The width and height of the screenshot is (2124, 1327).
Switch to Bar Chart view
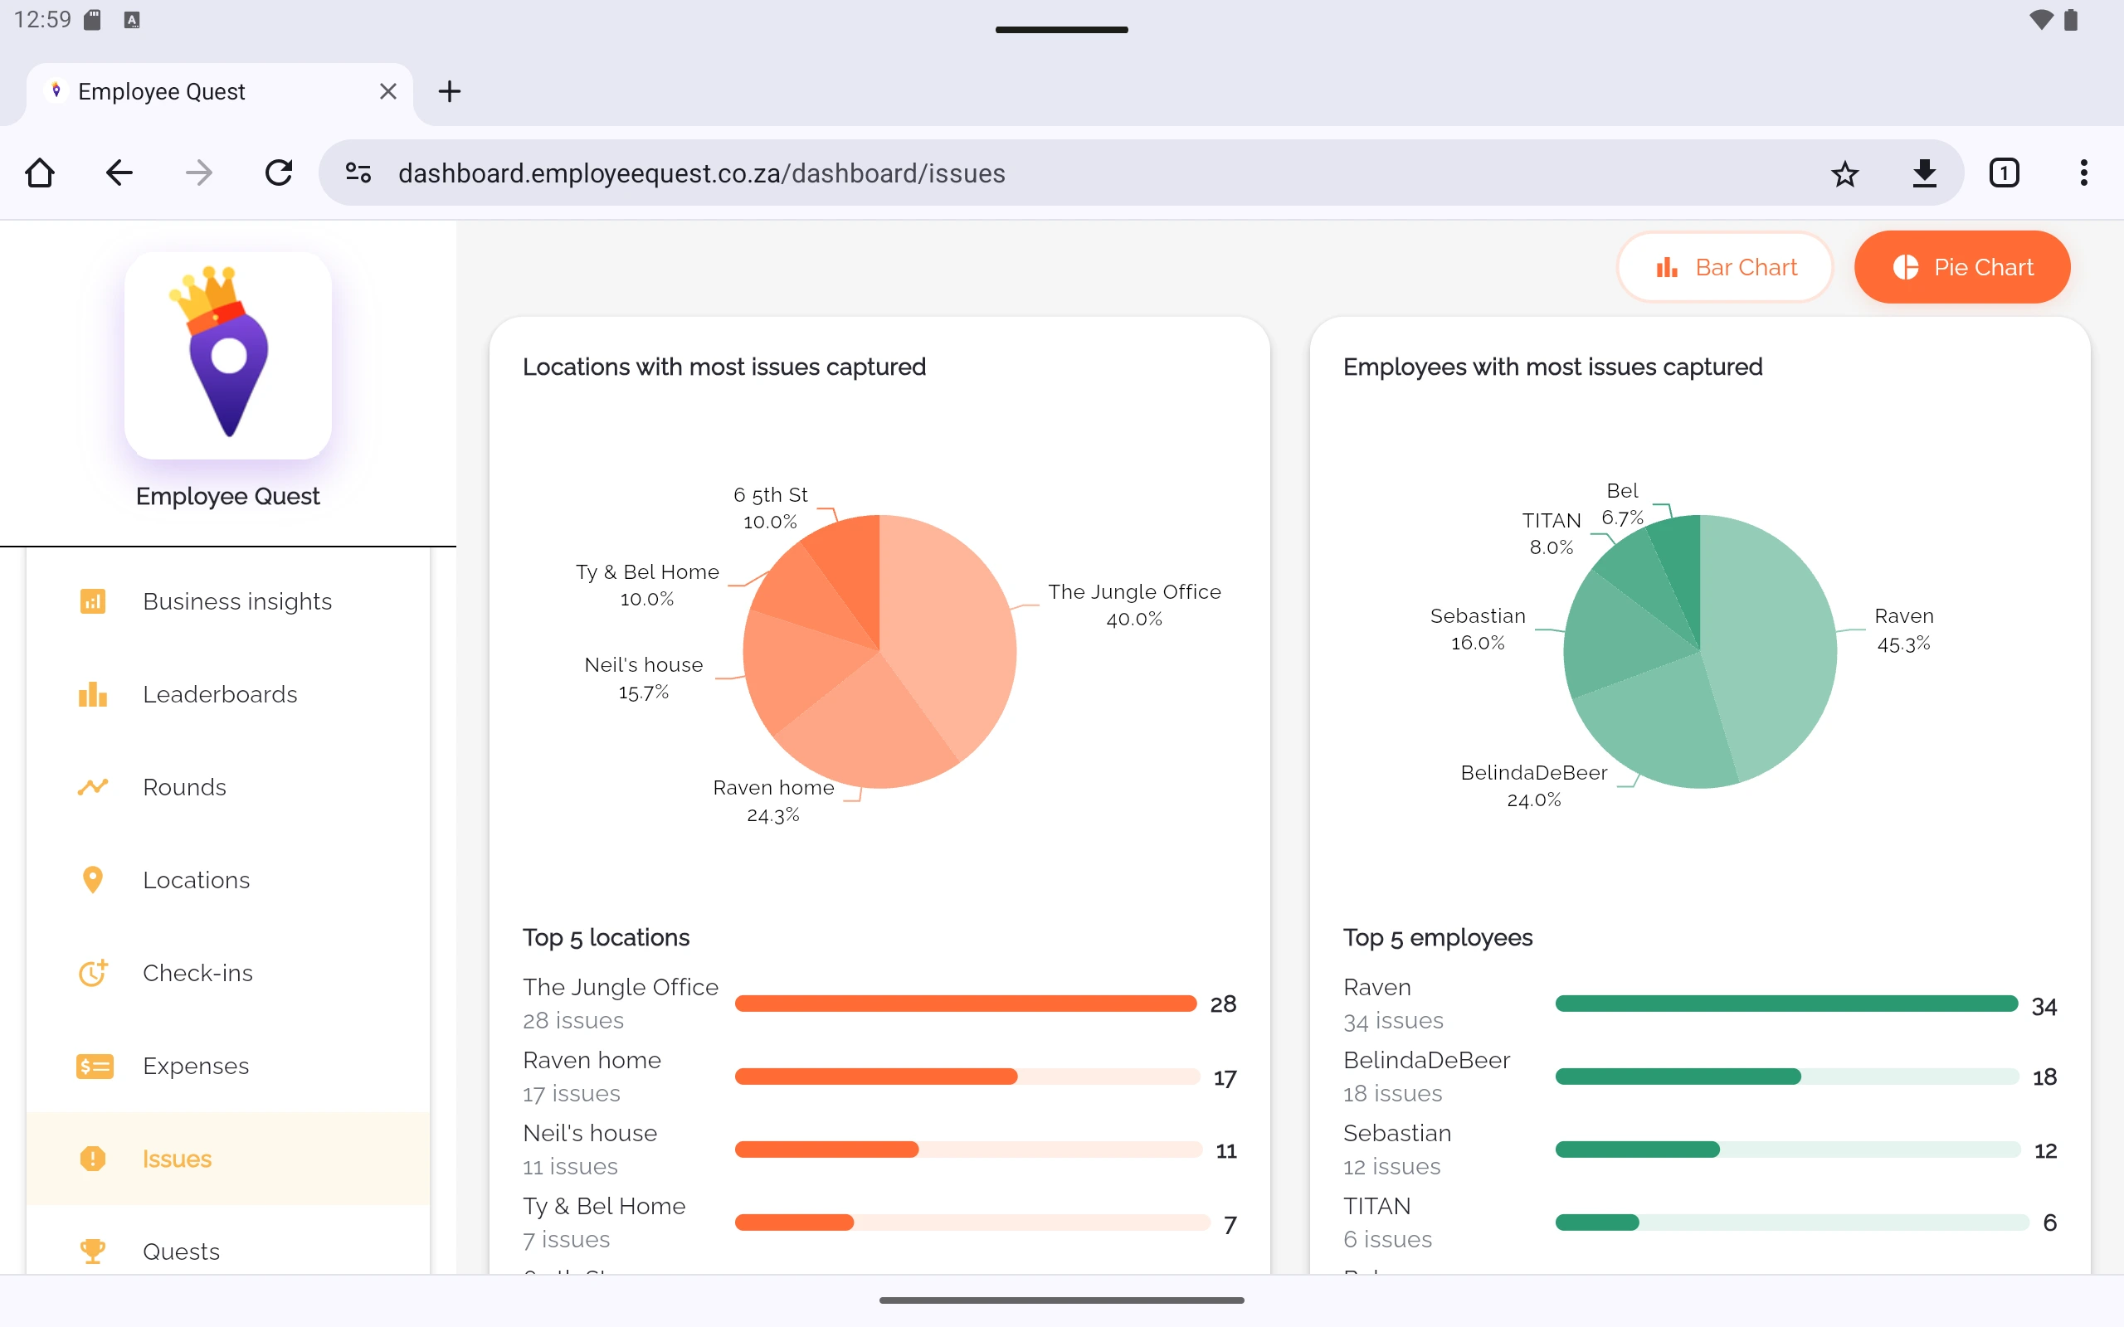[1724, 267]
